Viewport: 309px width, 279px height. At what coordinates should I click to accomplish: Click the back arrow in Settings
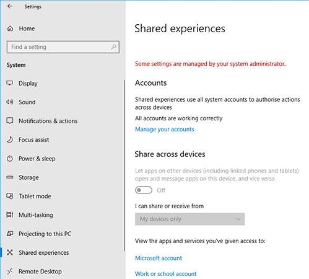coord(10,6)
